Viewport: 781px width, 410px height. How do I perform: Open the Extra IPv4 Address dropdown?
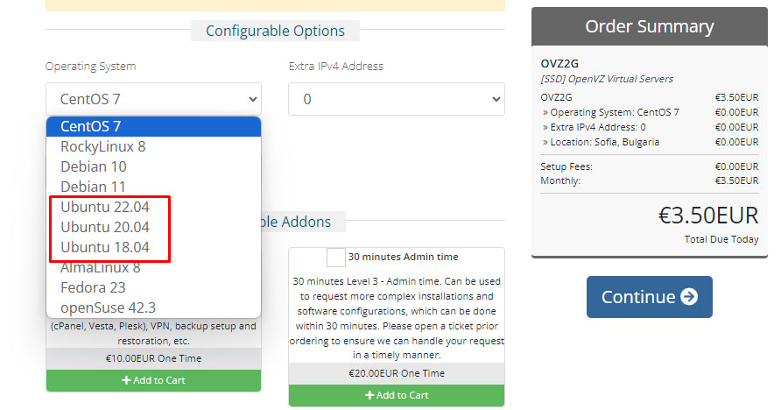point(397,99)
